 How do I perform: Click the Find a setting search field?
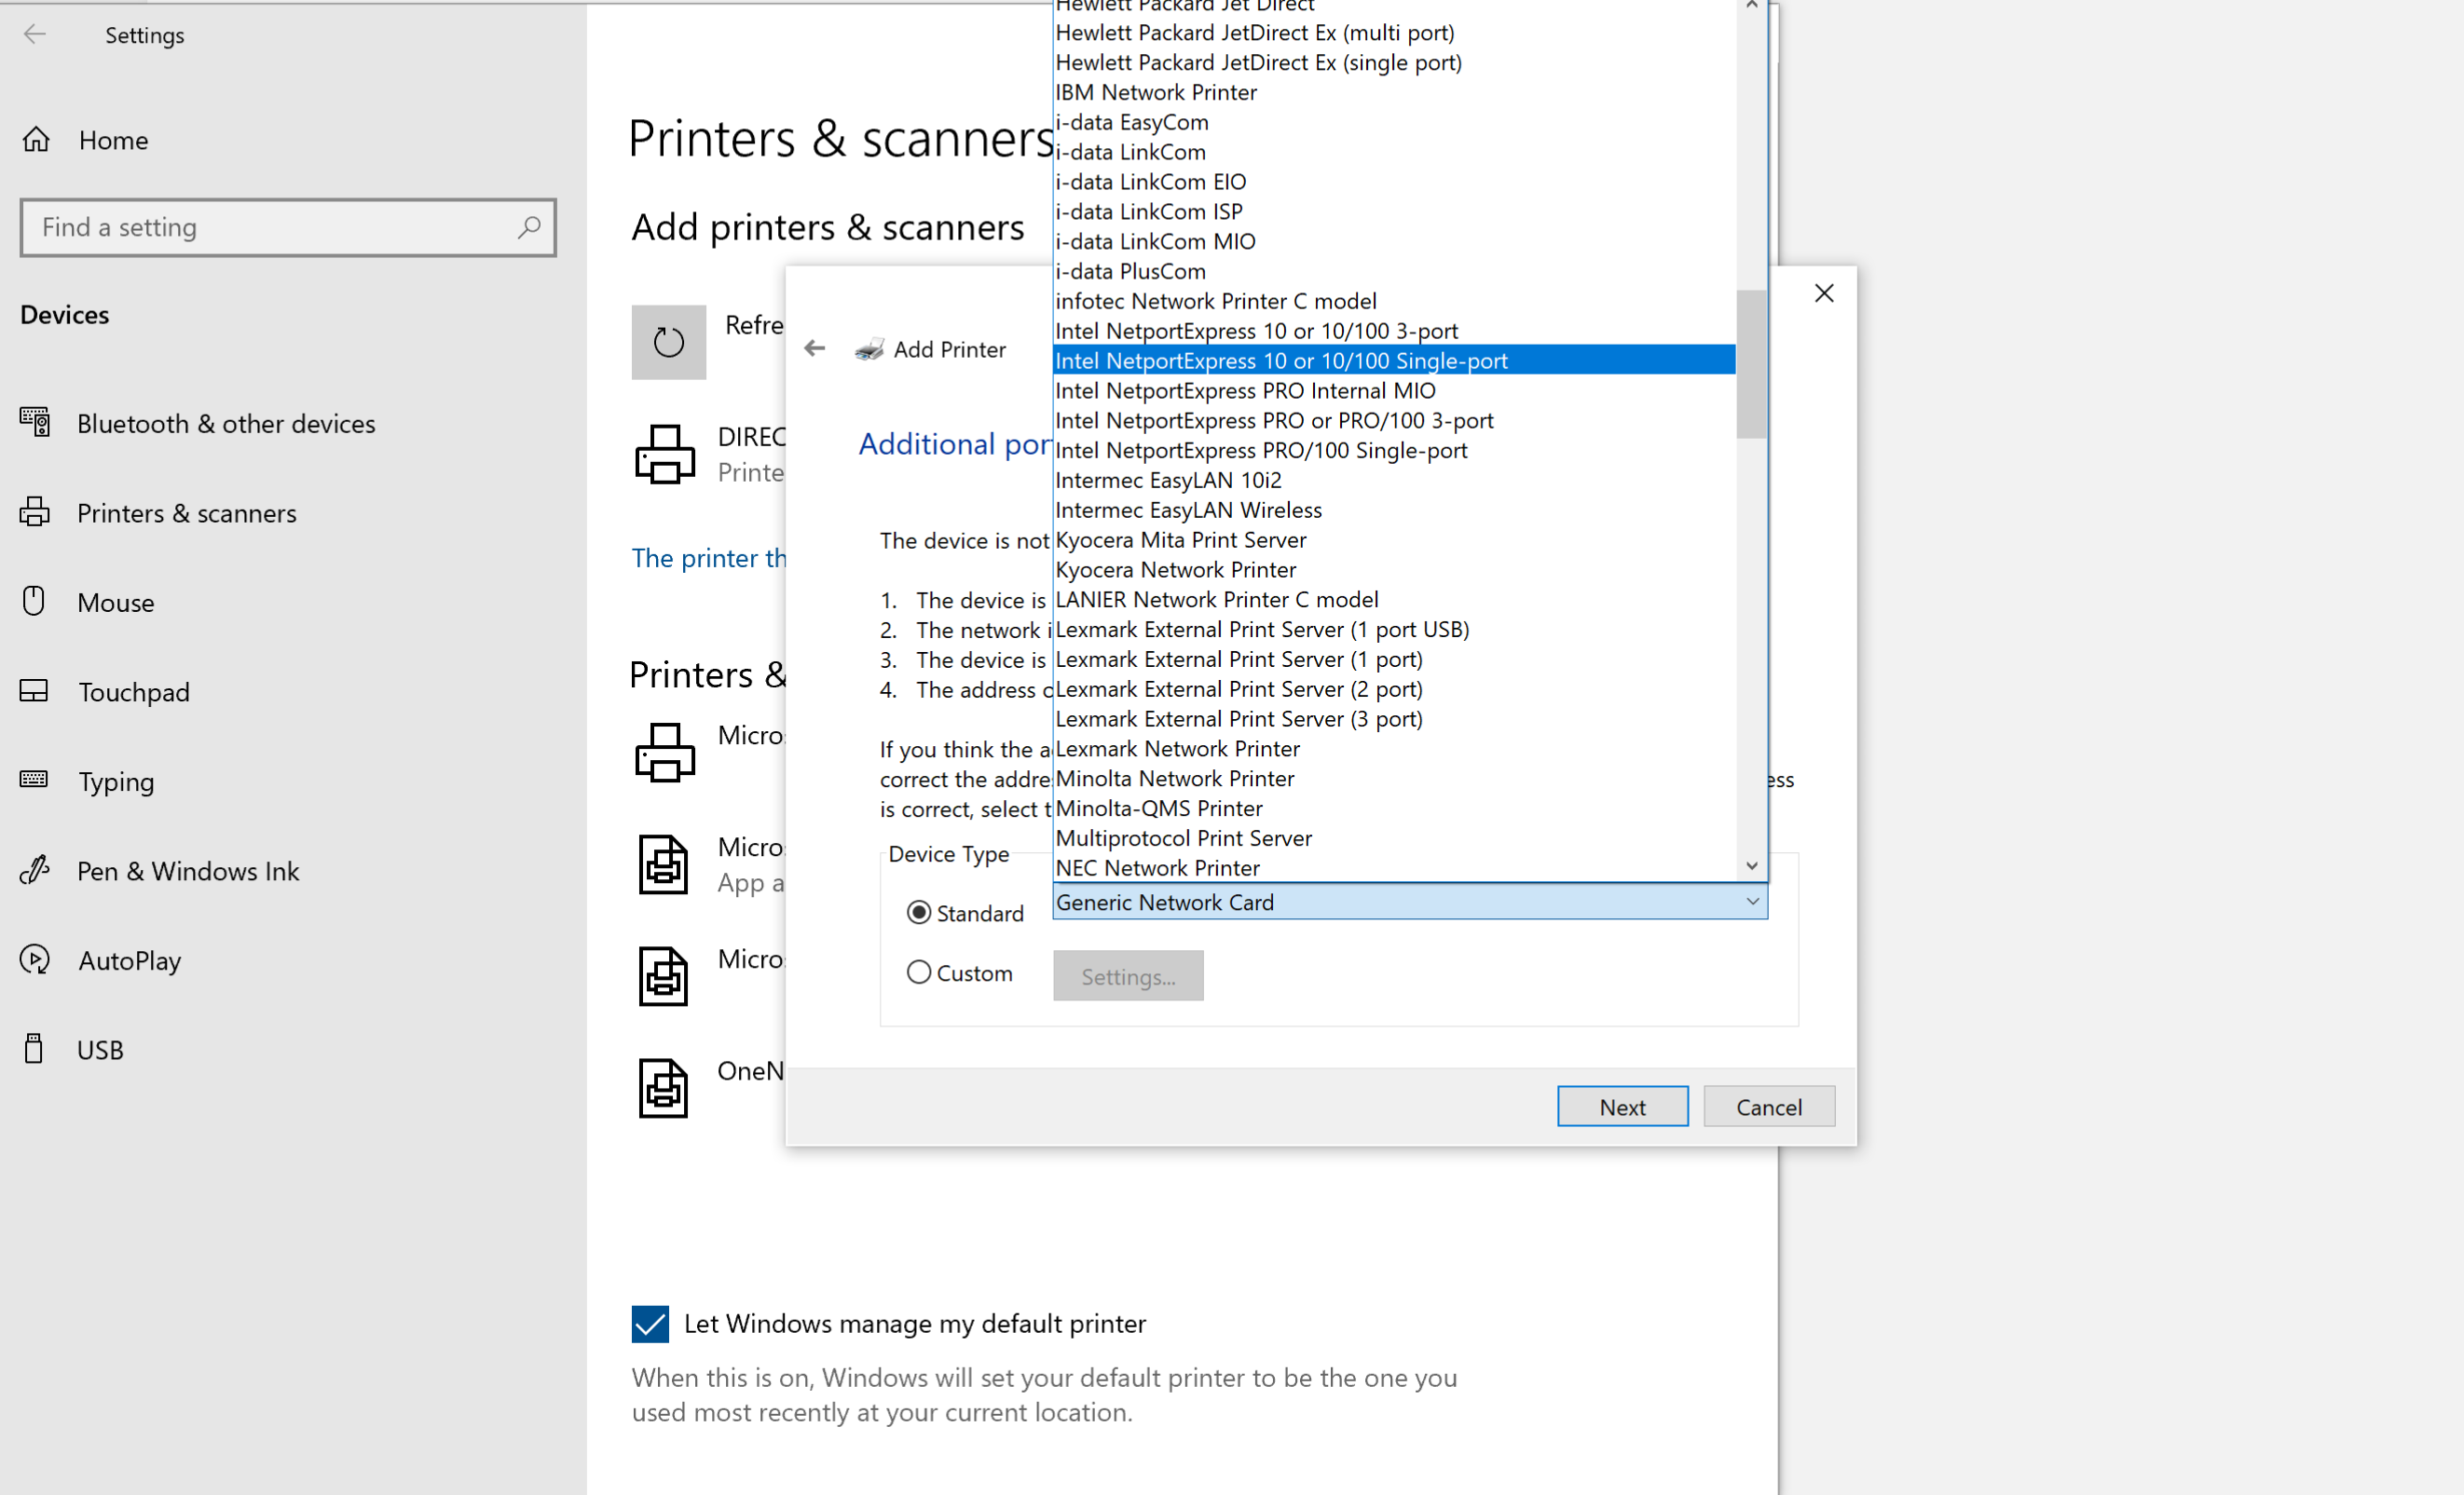coord(287,225)
